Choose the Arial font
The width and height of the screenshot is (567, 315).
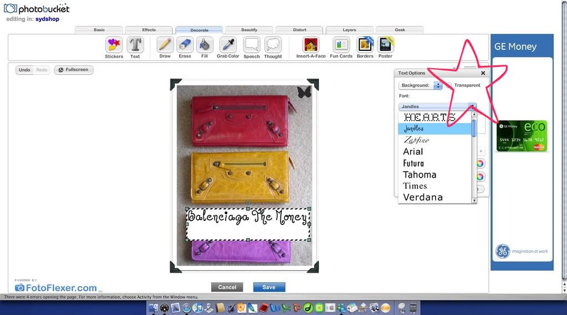[435, 151]
